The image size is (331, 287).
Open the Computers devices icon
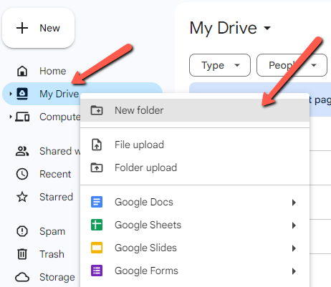22,117
